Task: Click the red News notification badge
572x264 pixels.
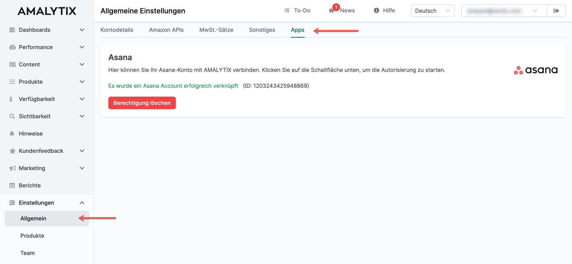Action: click(336, 7)
